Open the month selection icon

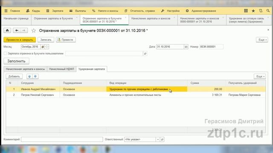tap(43, 47)
